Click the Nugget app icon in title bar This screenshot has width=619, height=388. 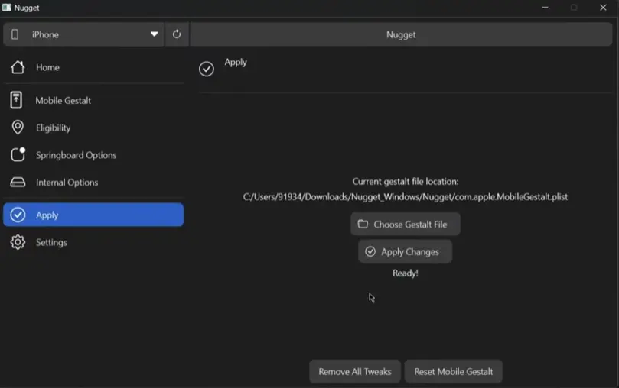6,8
